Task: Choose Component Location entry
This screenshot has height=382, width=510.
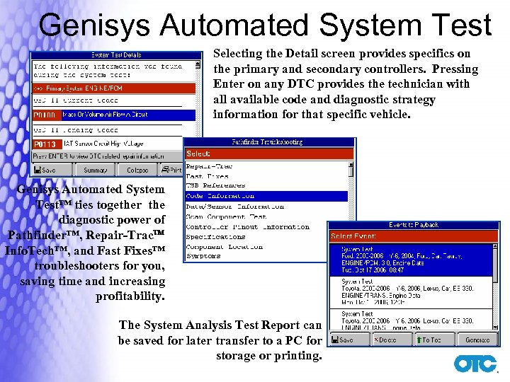Action: 224,247
